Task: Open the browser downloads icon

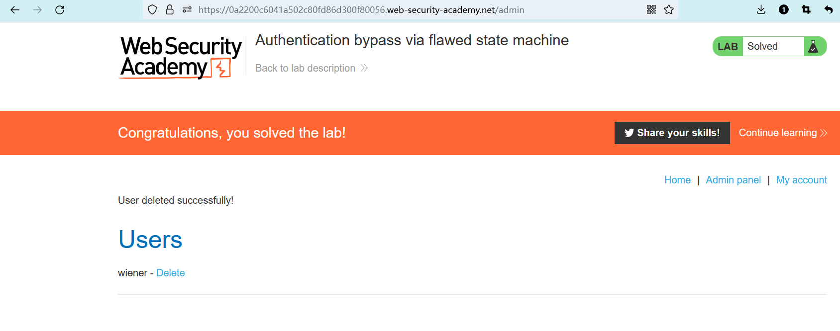Action: (761, 10)
